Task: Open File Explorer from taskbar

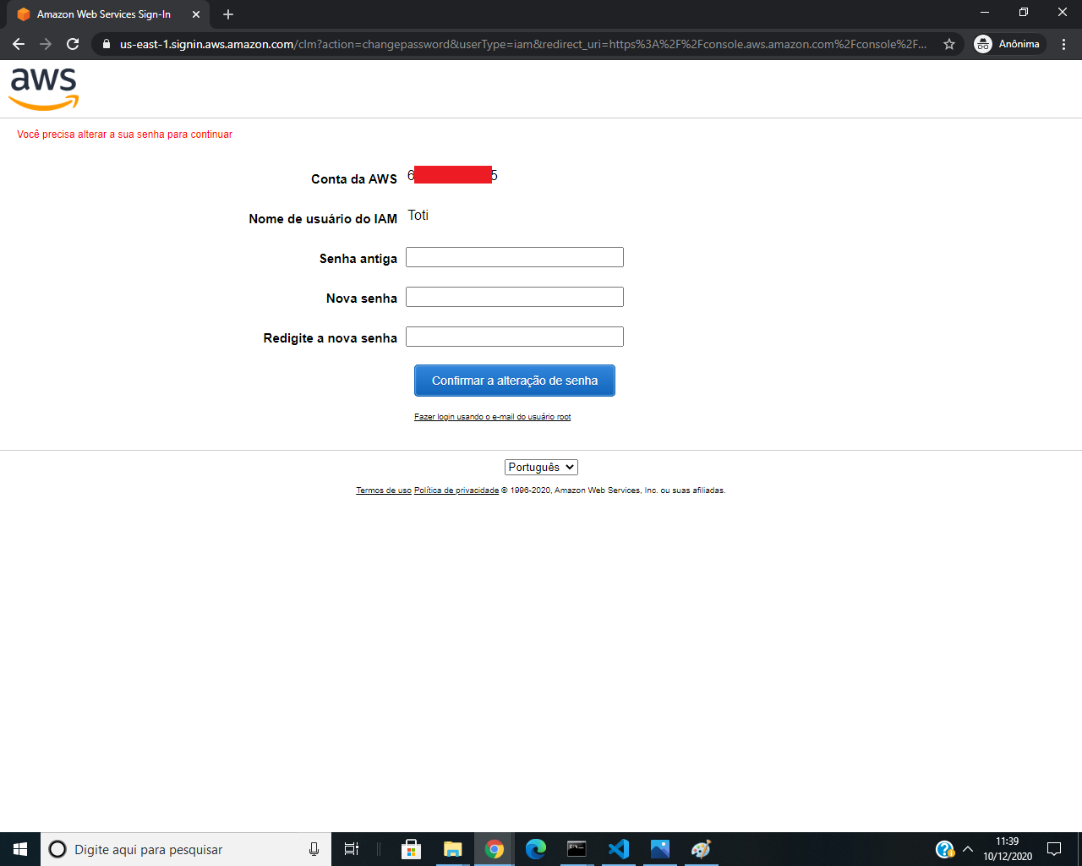Action: 453,849
